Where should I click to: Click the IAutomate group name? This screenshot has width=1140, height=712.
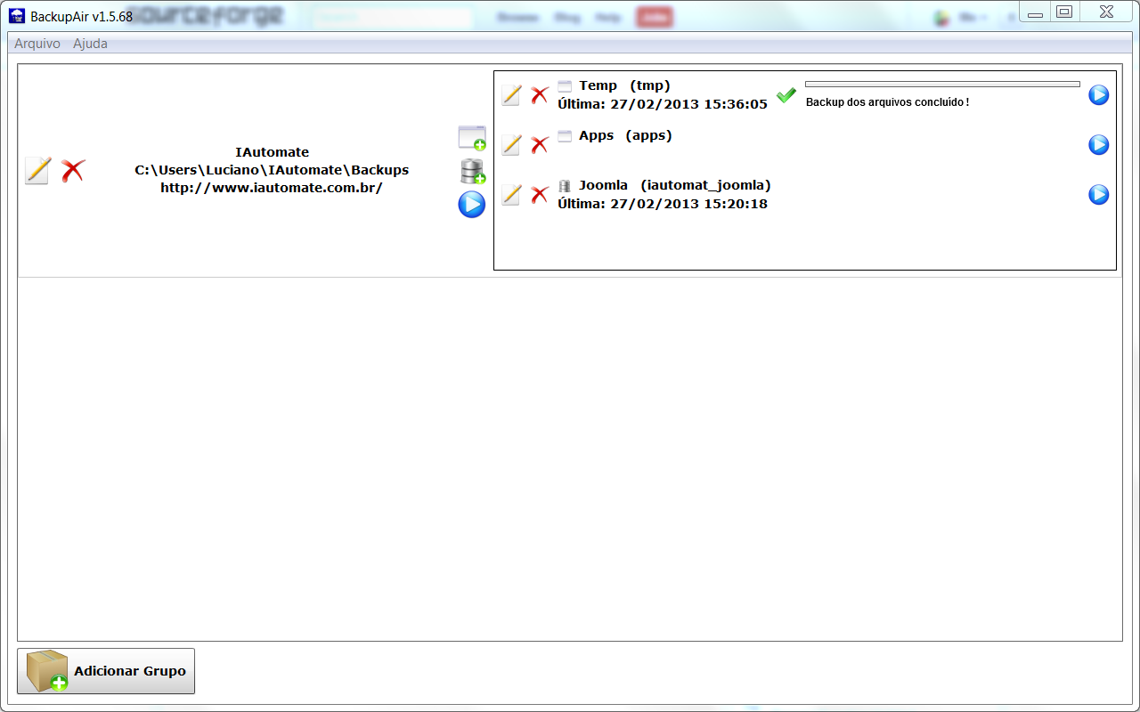(x=272, y=152)
